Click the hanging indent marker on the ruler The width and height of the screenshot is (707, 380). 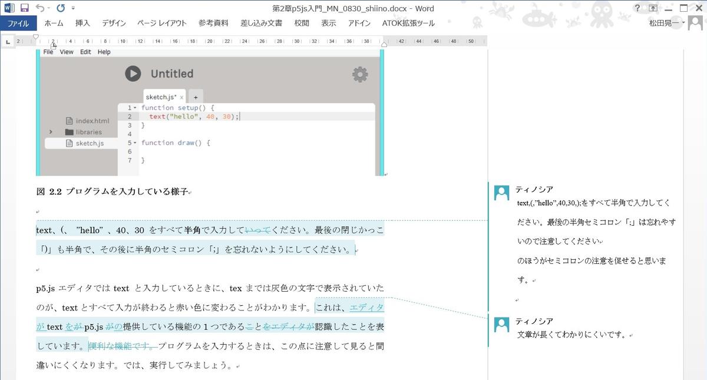tap(53, 44)
